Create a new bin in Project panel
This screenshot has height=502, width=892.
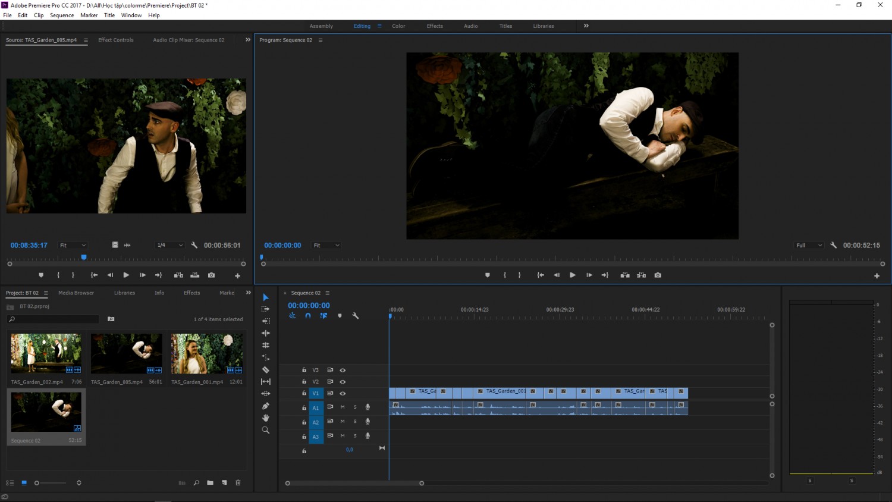point(210,483)
